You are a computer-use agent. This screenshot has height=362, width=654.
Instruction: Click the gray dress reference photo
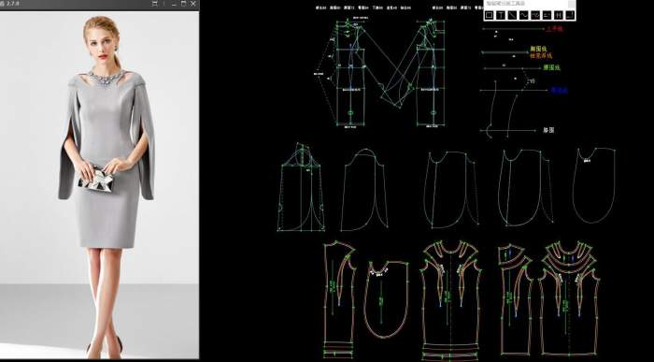(99, 185)
